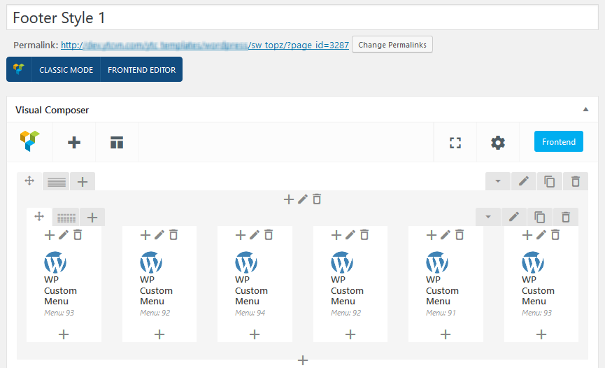Edit third column with Menu: 94

pos(255,235)
